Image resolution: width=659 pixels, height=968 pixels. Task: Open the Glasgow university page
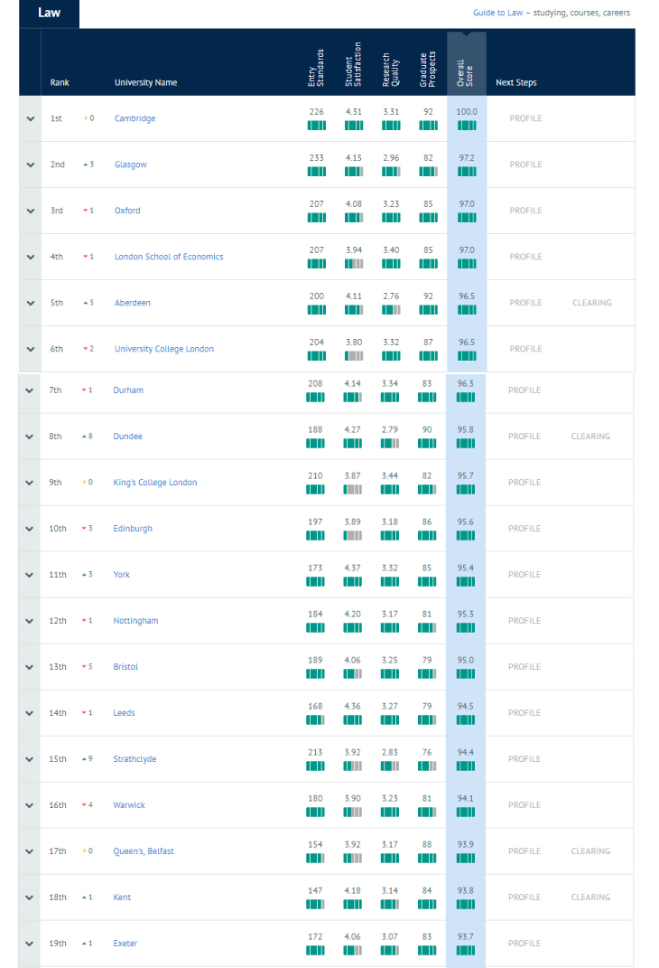[x=131, y=164]
